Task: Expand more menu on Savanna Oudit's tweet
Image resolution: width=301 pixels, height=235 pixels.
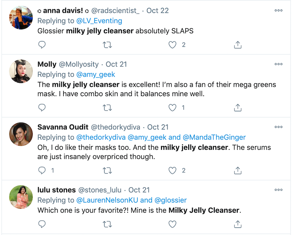Action: point(278,127)
